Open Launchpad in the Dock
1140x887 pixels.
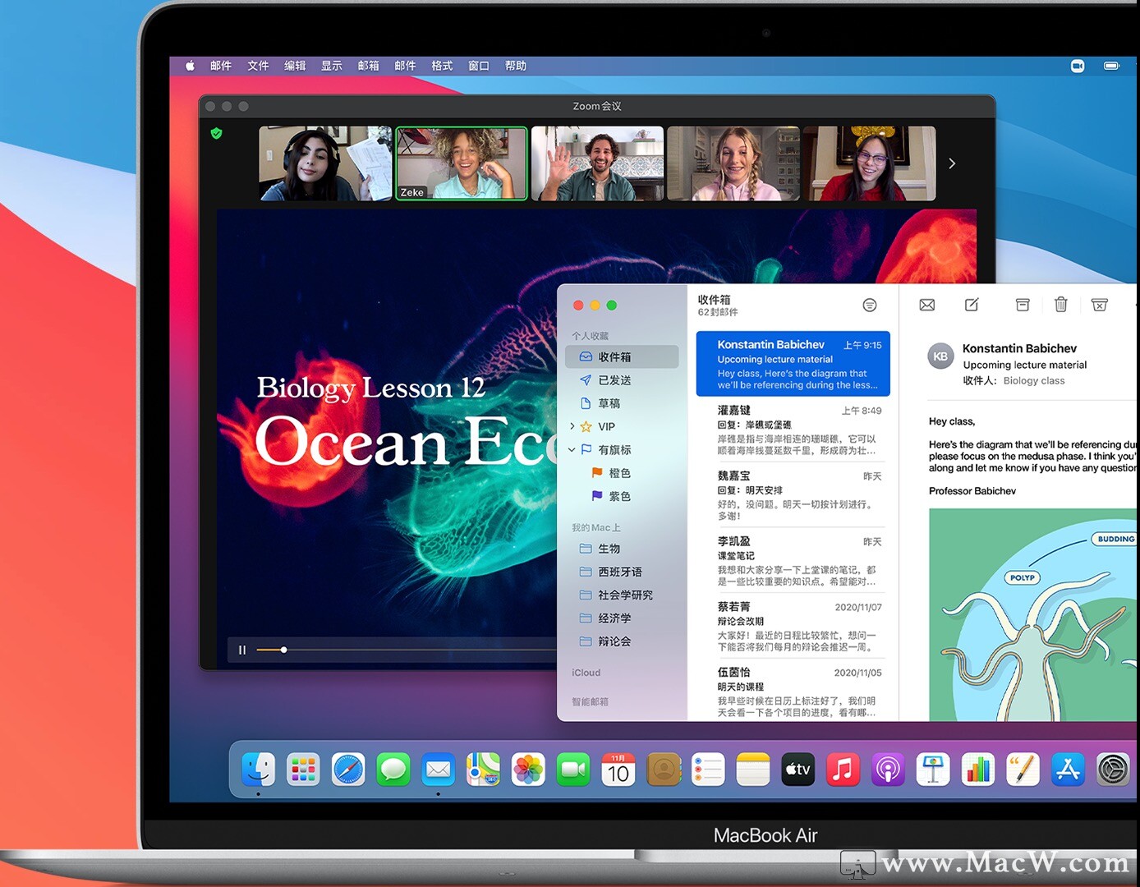pyautogui.click(x=303, y=770)
